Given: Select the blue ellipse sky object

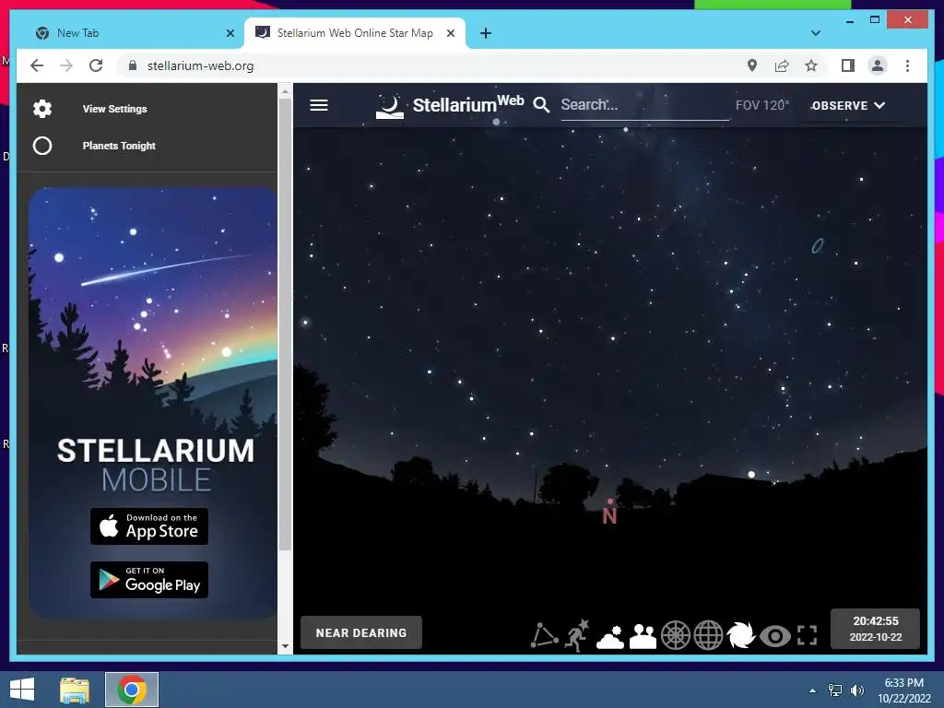Looking at the screenshot, I should [x=817, y=245].
